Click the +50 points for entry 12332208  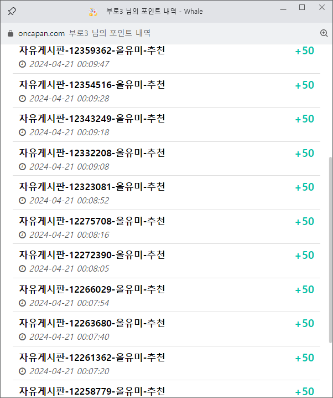[304, 153]
